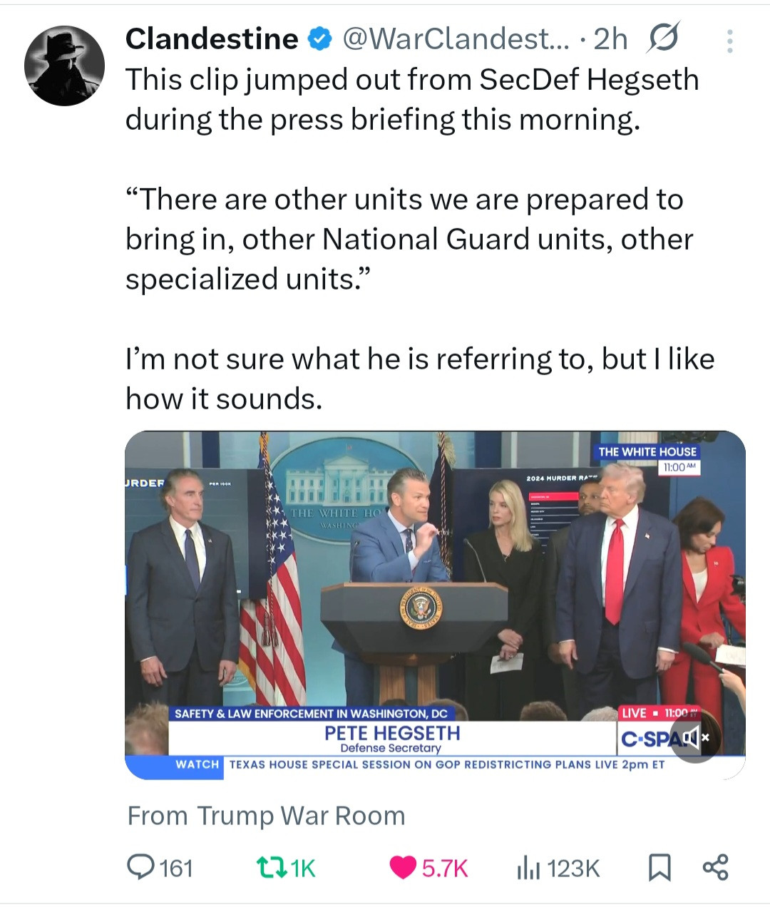Tap the Grok slashed-circle icon

662,39
